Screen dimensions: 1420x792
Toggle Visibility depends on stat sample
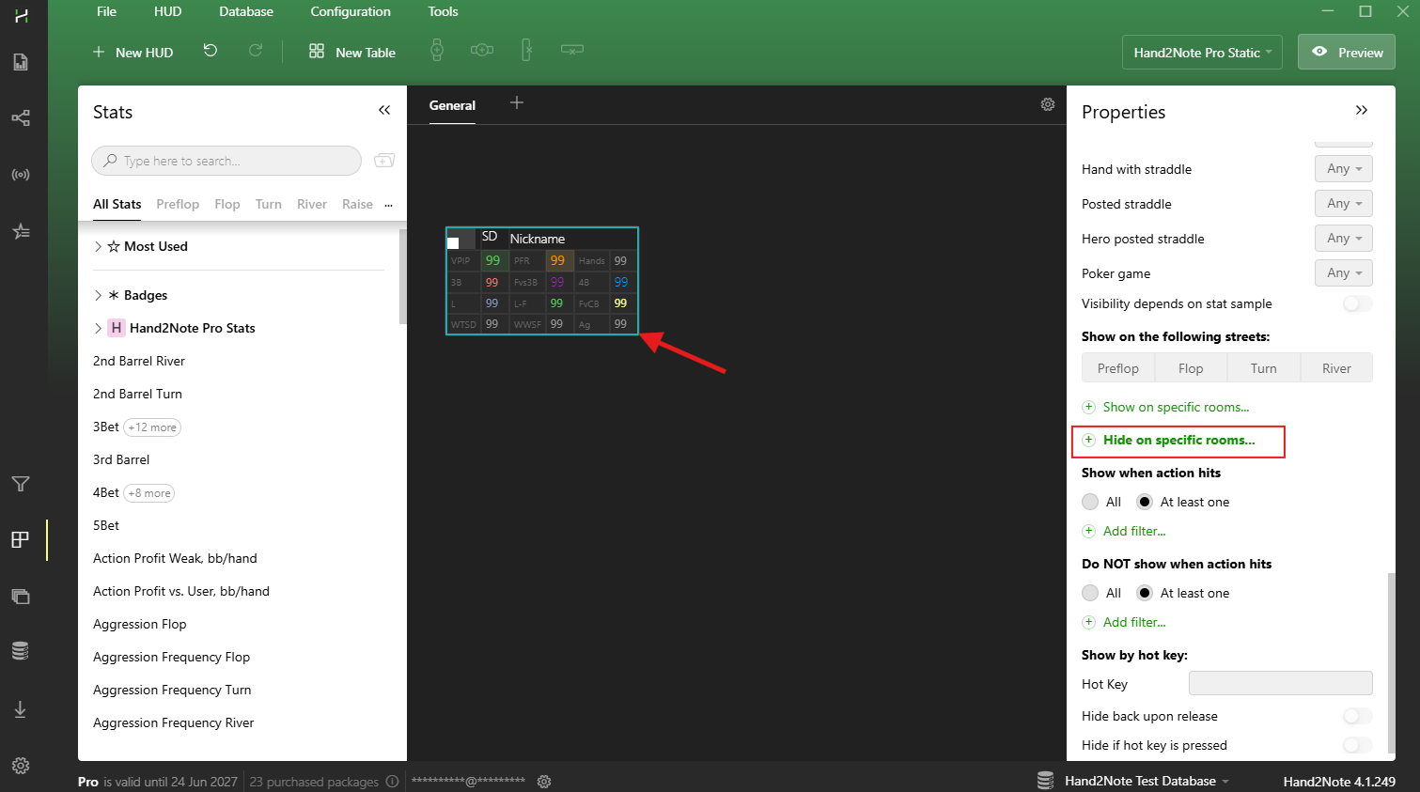(x=1357, y=303)
